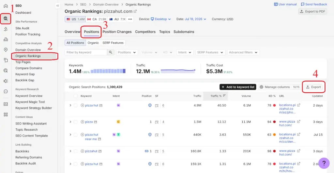Select the SERP Features toggle filter

(x=113, y=43)
